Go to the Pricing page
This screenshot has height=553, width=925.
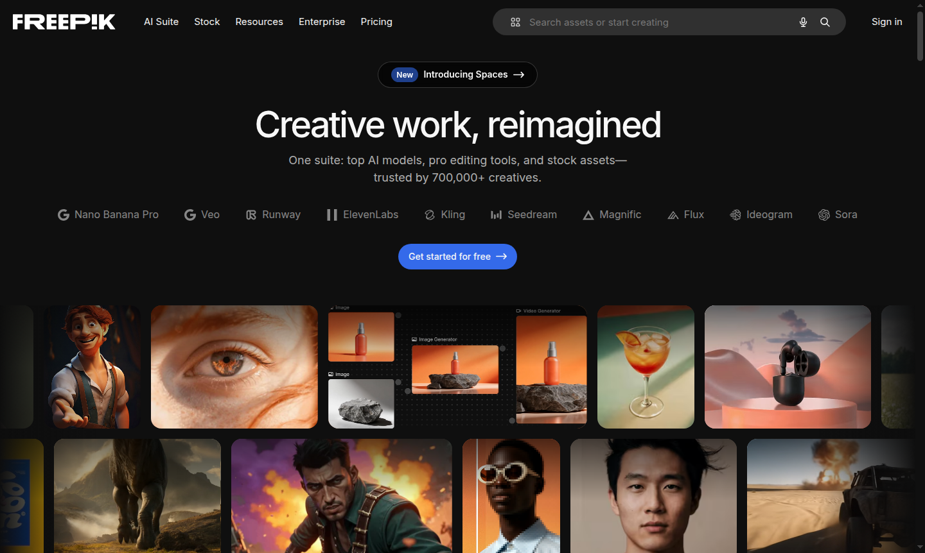pyautogui.click(x=376, y=22)
